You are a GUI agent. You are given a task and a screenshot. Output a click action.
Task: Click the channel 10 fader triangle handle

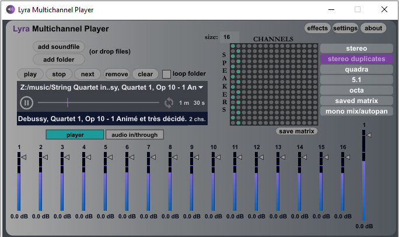click(x=218, y=157)
